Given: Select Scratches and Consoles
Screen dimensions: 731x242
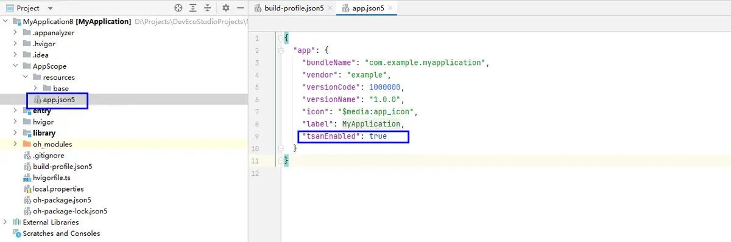Looking at the screenshot, I should (x=62, y=233).
